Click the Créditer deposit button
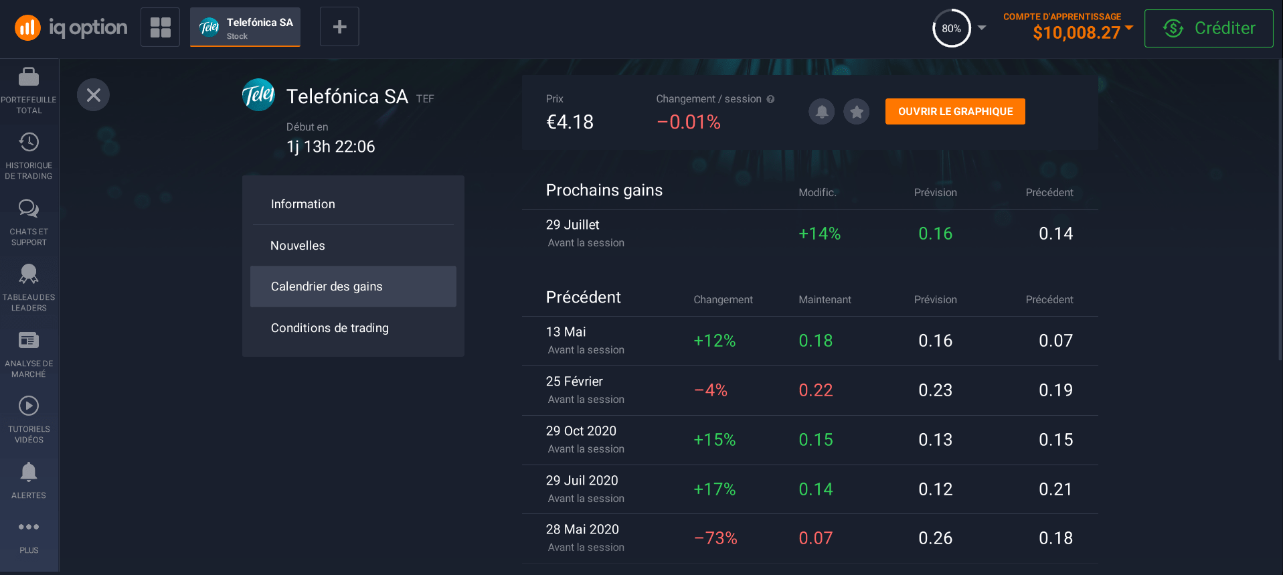The width and height of the screenshot is (1283, 575). click(1209, 28)
